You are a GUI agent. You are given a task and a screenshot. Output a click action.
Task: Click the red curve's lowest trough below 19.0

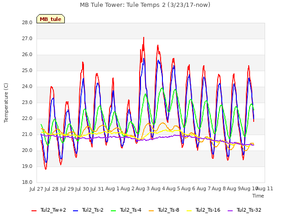tap(46, 169)
